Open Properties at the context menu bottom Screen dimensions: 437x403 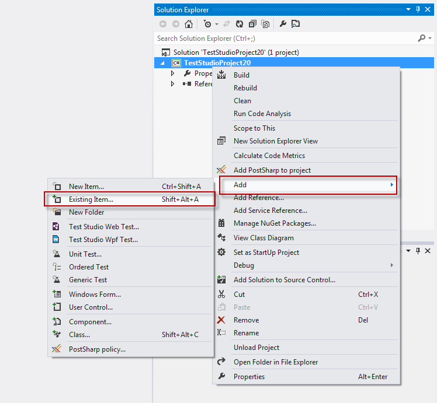(x=306, y=377)
